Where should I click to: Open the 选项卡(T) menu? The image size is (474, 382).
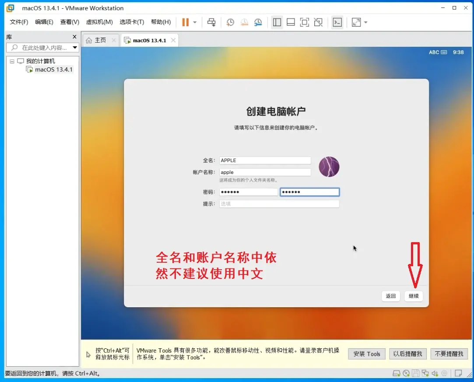click(132, 22)
